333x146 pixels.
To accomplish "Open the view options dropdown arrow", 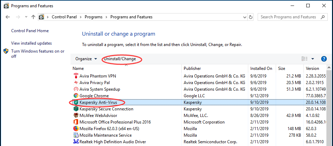I will tap(313, 59).
